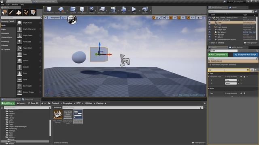
Task: Click the Save Current toolbar icon
Action: (x=49, y=10)
